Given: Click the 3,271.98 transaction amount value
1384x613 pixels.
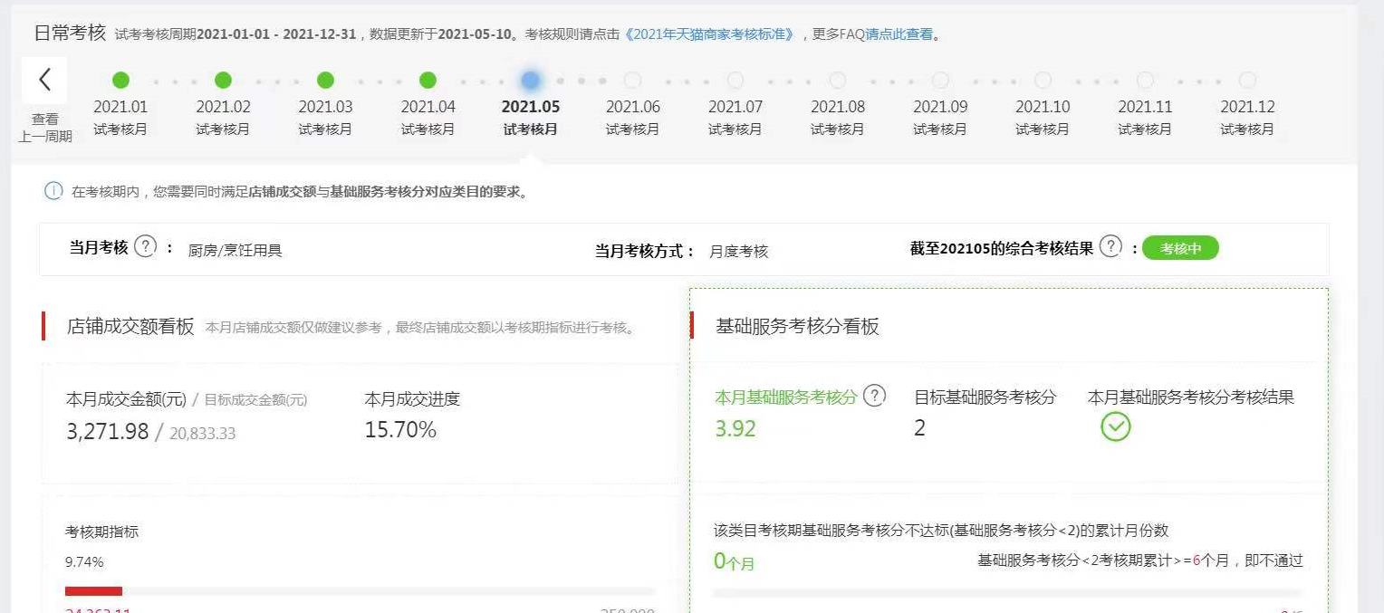Looking at the screenshot, I should click(107, 431).
